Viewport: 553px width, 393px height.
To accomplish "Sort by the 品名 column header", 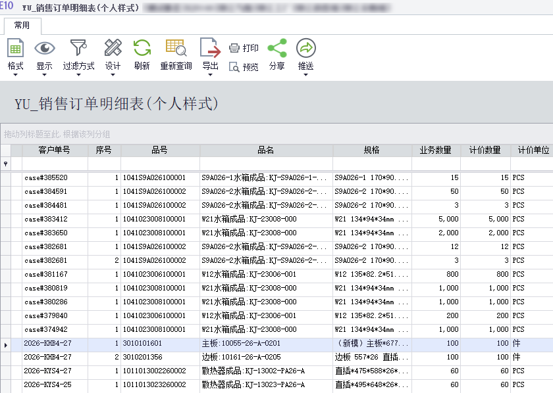I will coord(266,150).
